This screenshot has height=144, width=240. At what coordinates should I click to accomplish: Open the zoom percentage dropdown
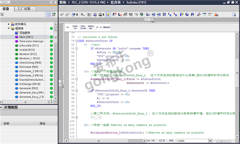click(210, 141)
